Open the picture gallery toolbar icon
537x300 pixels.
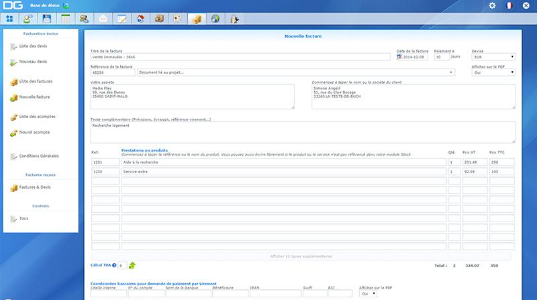click(x=177, y=19)
